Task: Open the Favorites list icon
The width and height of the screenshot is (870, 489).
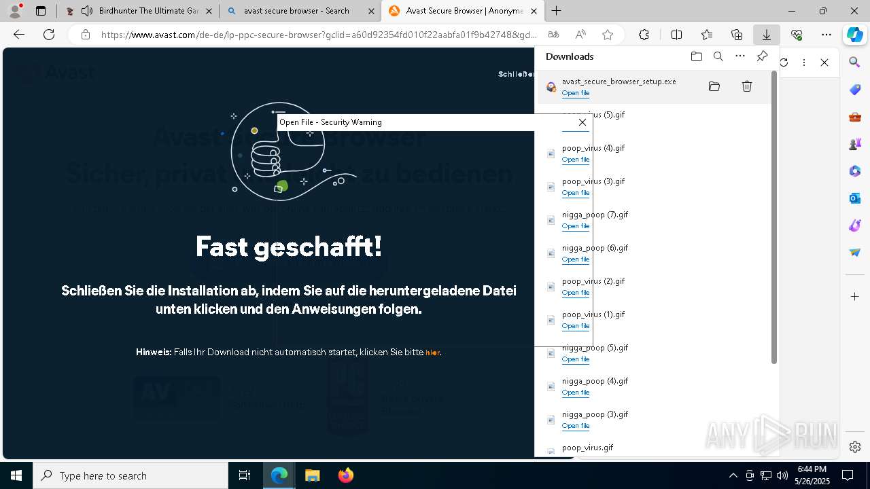Action: [707, 35]
